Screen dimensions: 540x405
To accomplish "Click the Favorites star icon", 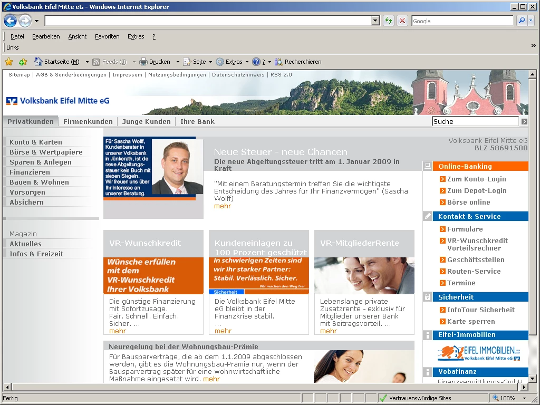I will pos(8,62).
